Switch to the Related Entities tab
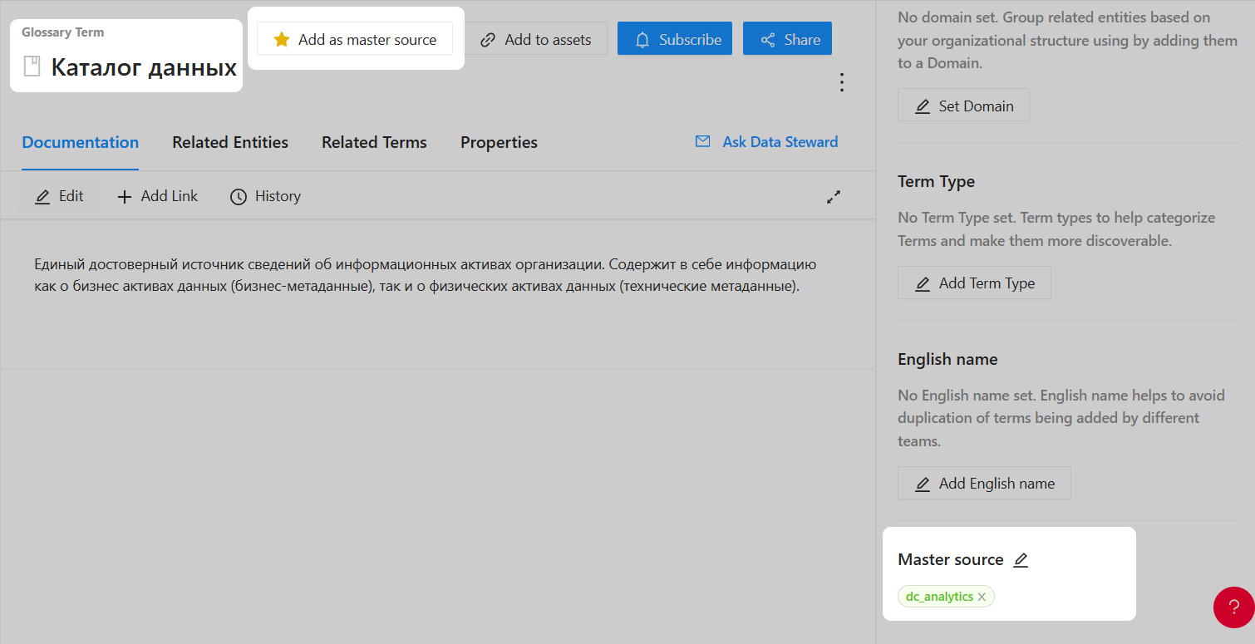Screen dimensions: 1255x644 230,142
